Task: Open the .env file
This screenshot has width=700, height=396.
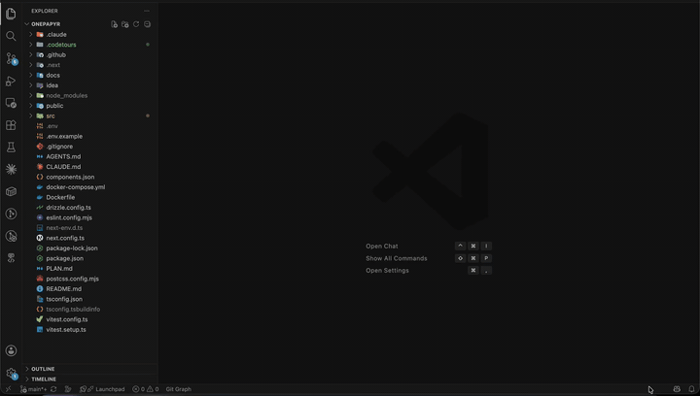Action: point(89,126)
